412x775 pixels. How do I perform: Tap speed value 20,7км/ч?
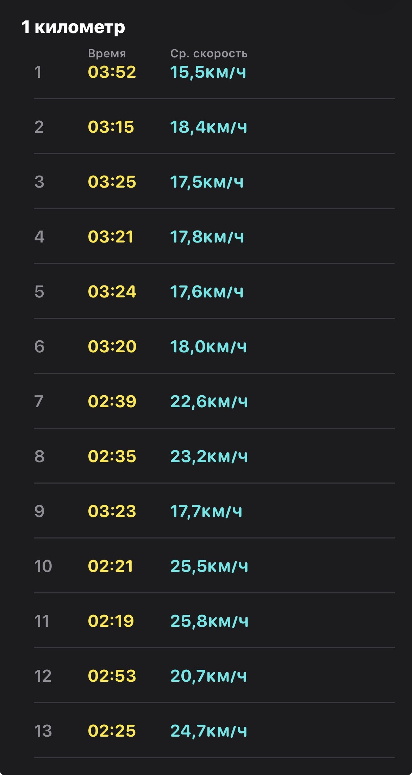[x=208, y=676]
